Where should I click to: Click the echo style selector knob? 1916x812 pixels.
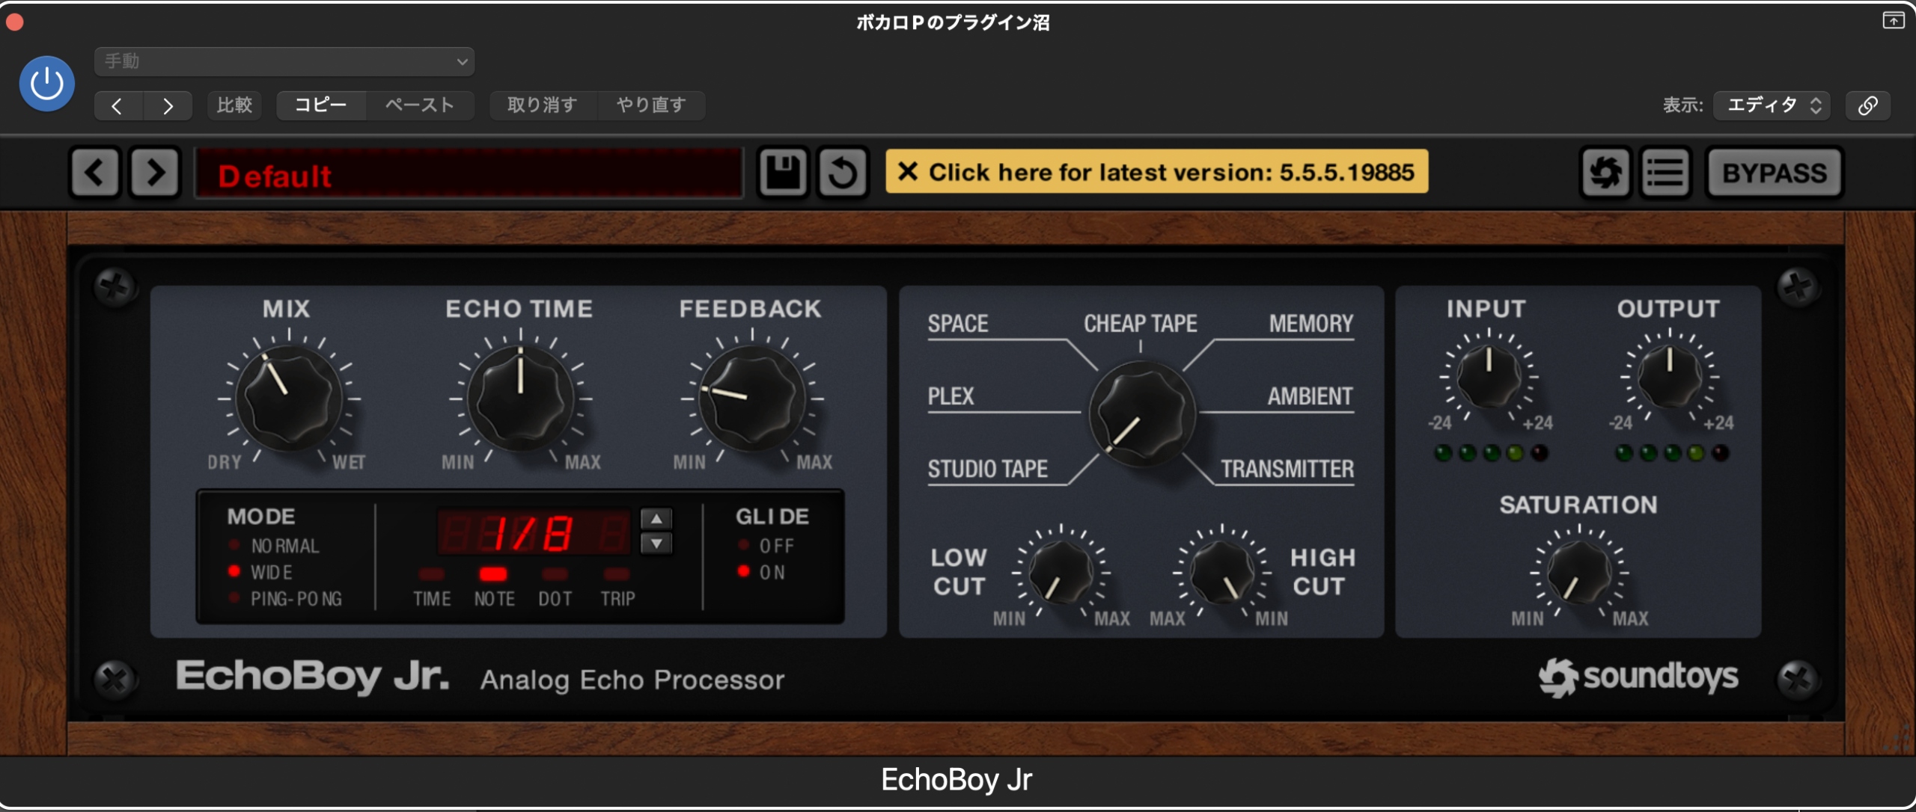click(x=1141, y=413)
